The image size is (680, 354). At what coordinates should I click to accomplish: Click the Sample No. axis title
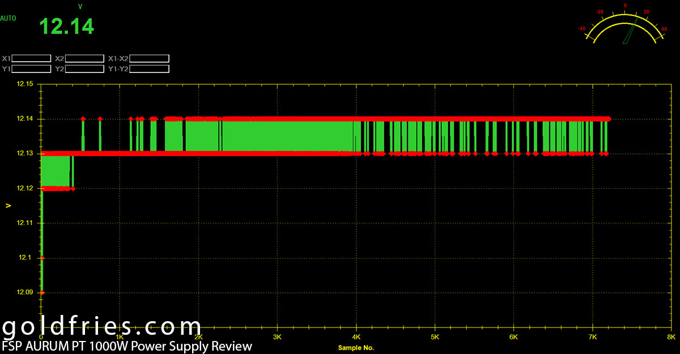356,347
